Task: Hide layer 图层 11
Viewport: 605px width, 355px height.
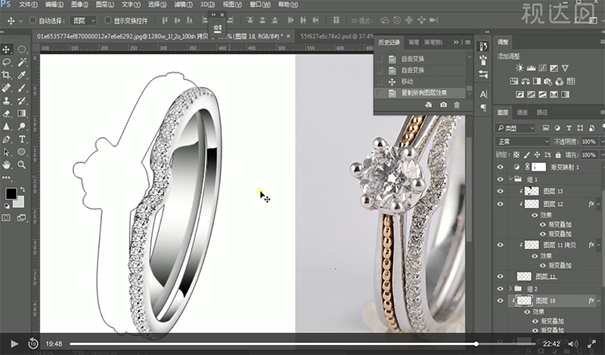Action: click(x=501, y=276)
